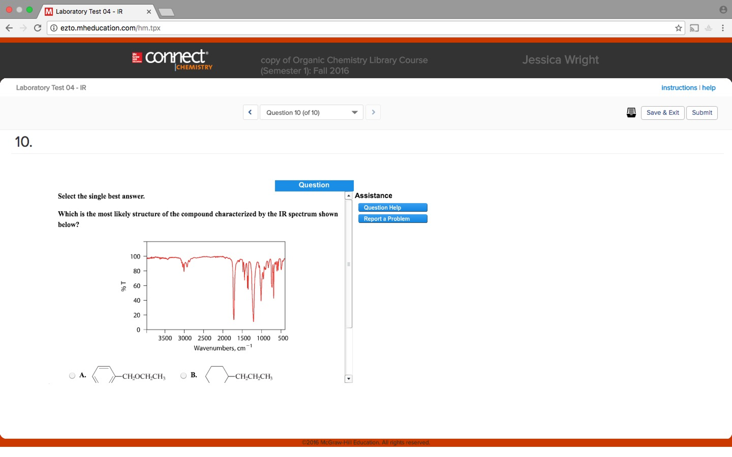Open the Question 10 (of 10) dropdown
Viewport: 732px width, 457px height.
[x=311, y=113]
